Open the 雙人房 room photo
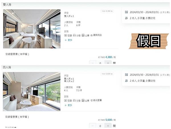 coord(32,29)
